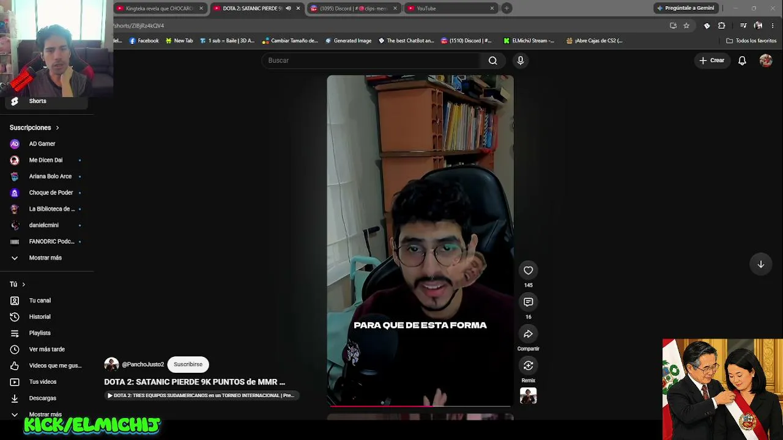Go to the next Short arrow

click(761, 265)
